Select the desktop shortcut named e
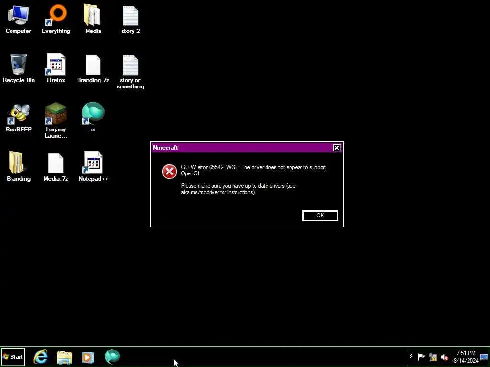 coord(93,118)
